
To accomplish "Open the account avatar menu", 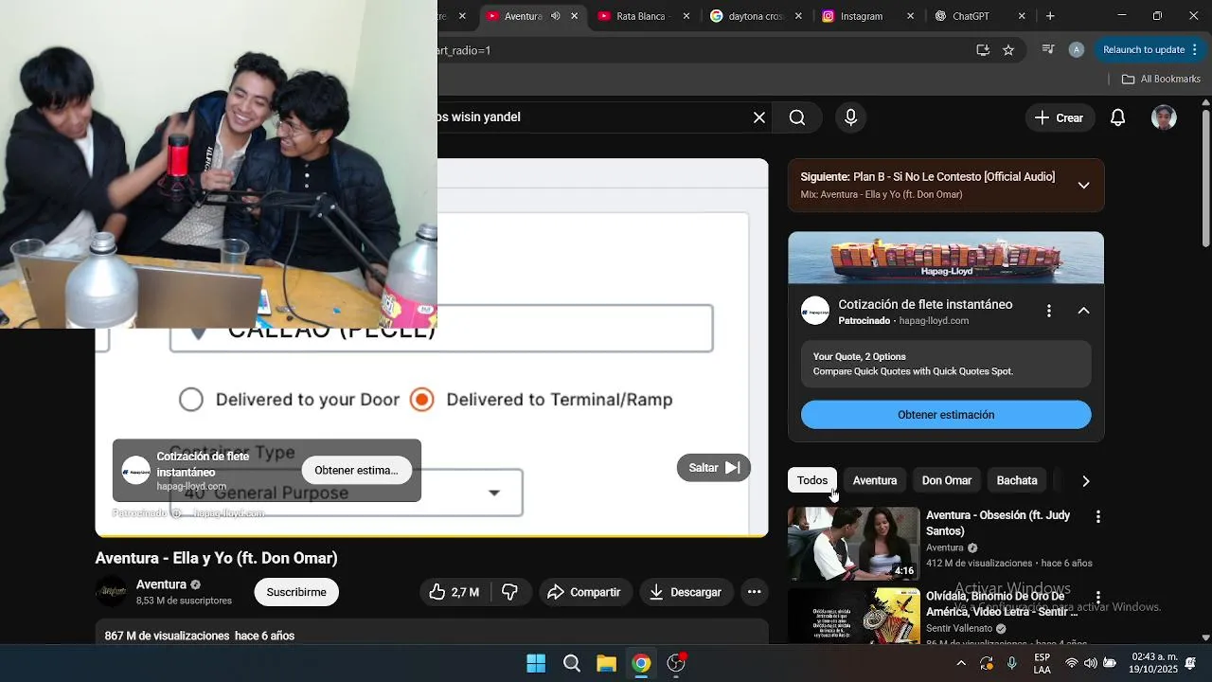I will click(x=1164, y=117).
